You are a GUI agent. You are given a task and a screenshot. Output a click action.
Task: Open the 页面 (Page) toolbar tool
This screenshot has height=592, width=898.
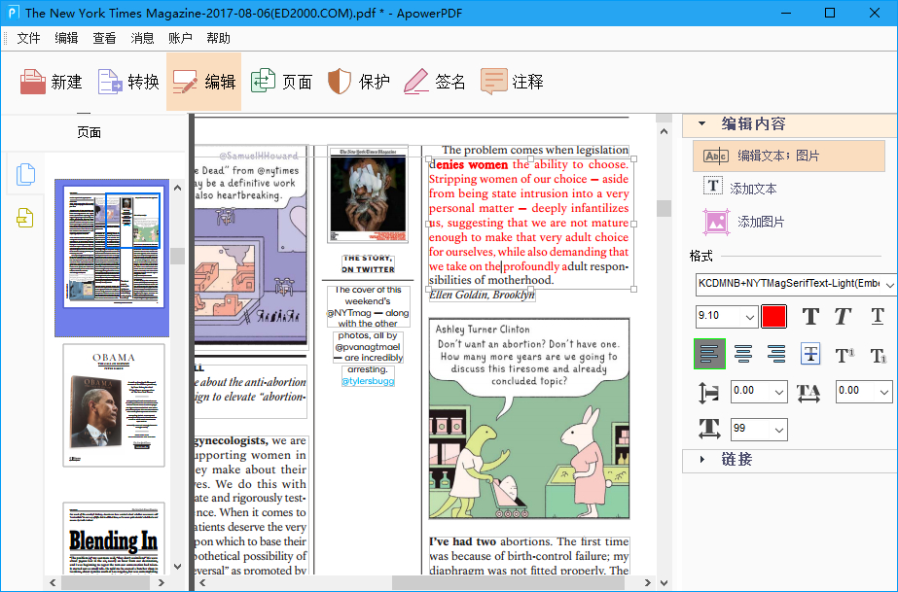(x=280, y=81)
